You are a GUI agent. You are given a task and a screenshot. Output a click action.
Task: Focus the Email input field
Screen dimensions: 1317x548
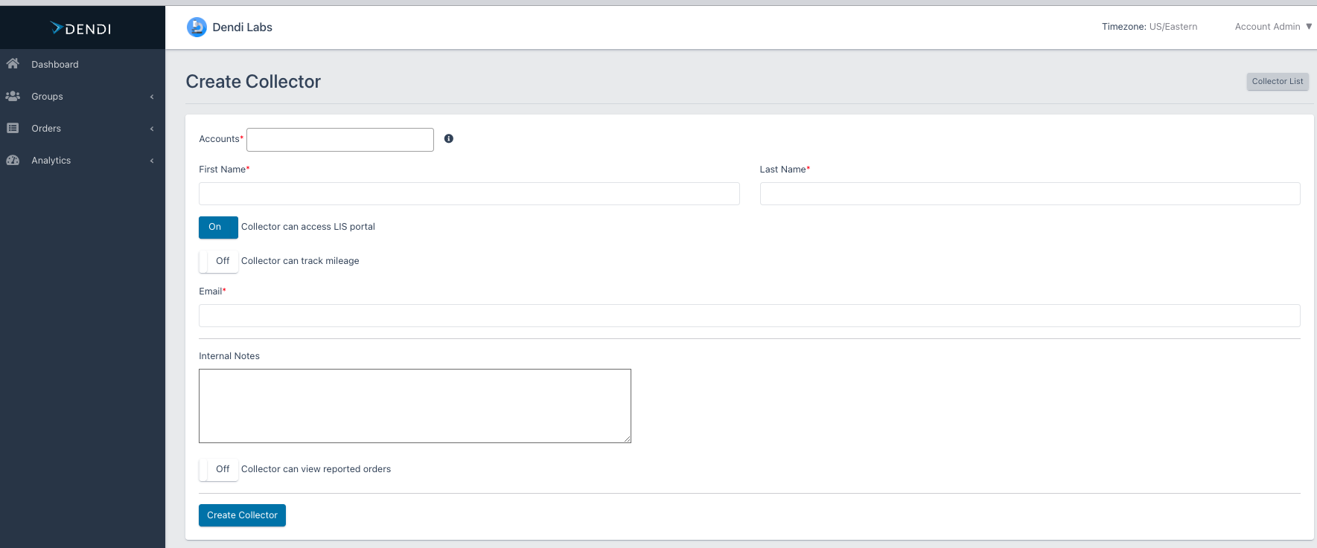tap(750, 315)
